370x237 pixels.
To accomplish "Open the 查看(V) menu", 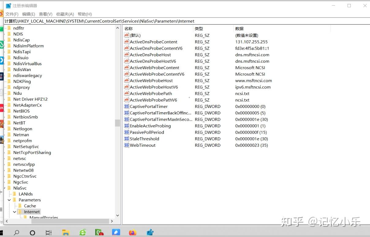I will 46,14.
